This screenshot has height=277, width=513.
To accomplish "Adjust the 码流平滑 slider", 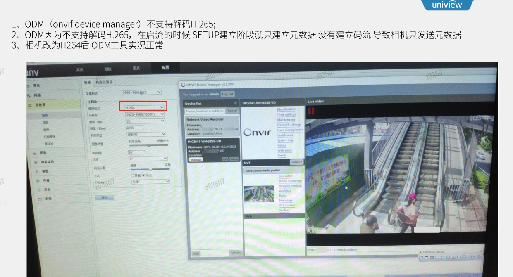I will click(x=150, y=169).
